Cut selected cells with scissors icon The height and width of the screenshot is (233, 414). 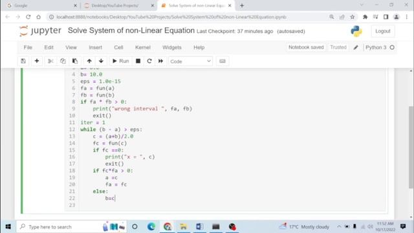[50, 61]
